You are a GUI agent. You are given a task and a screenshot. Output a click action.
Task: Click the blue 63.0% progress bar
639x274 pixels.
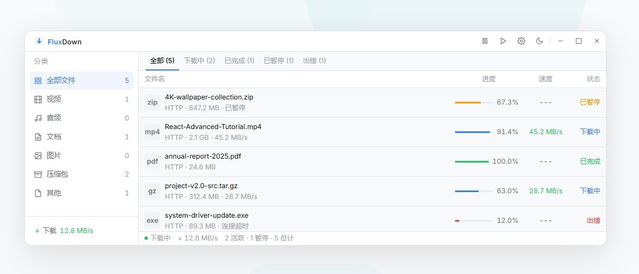point(474,191)
